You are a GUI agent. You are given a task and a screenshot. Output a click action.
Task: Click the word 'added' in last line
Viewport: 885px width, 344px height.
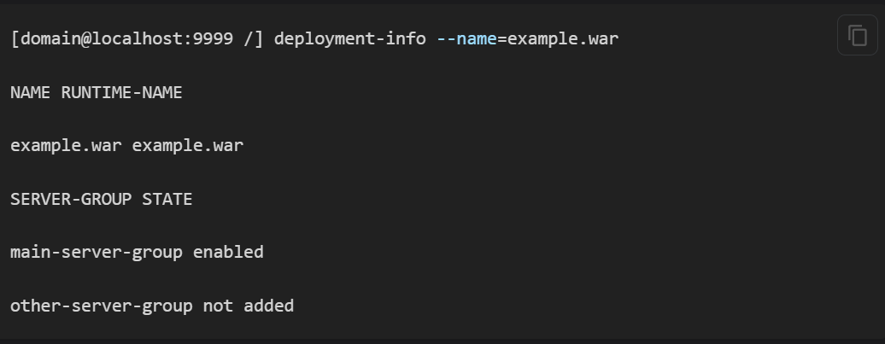click(x=268, y=305)
